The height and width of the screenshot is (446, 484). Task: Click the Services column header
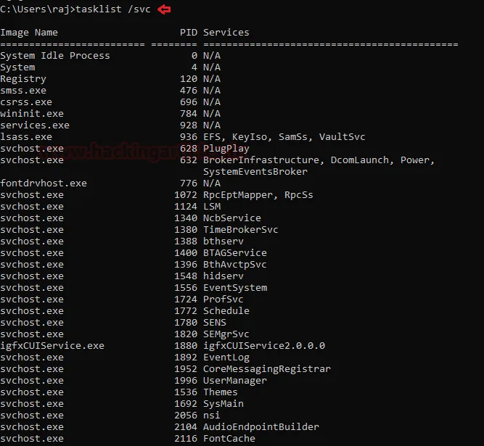[226, 33]
